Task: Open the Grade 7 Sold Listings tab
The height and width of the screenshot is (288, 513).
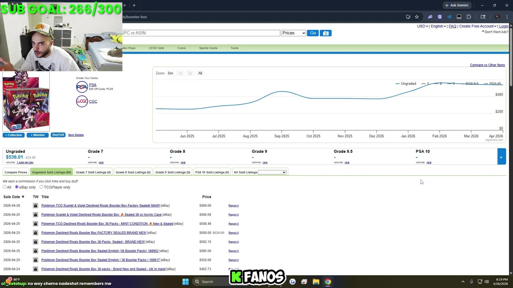Action: [93, 172]
